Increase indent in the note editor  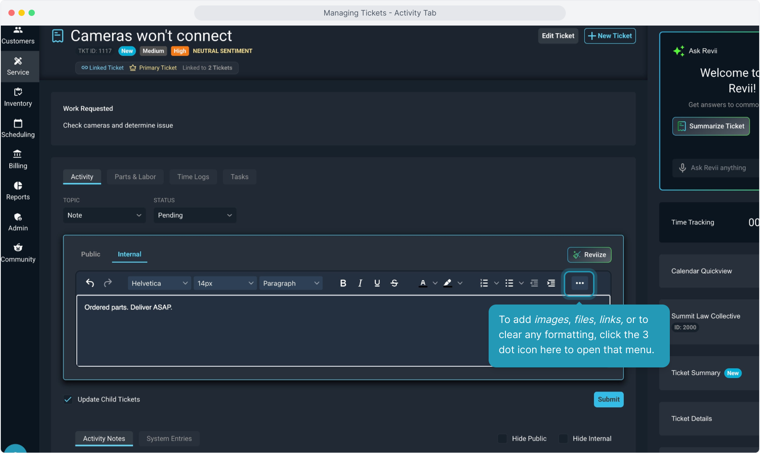pos(551,283)
